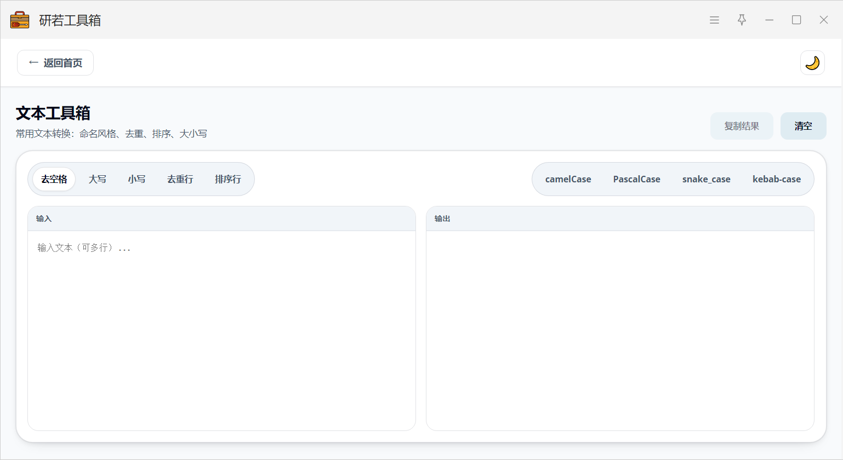Go back with 返回首页 button
This screenshot has width=843, height=460.
(x=55, y=63)
